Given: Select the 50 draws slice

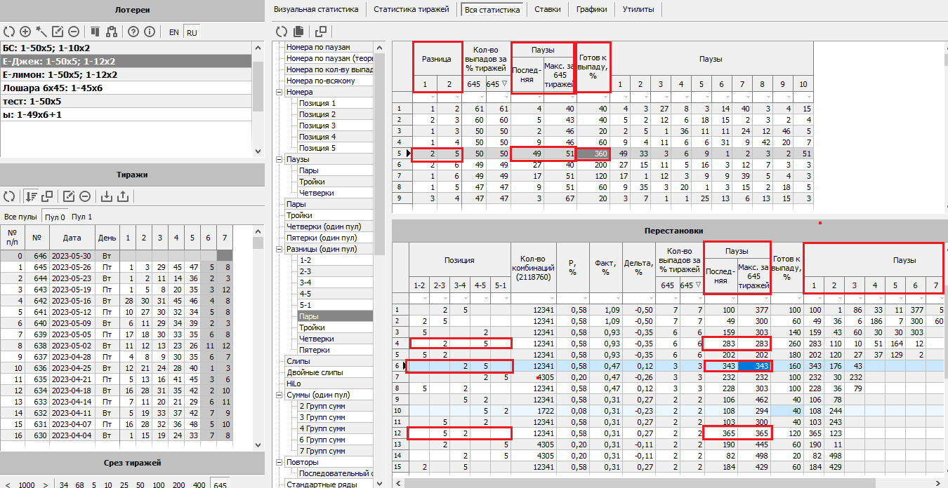Looking at the screenshot, I should coord(140,484).
